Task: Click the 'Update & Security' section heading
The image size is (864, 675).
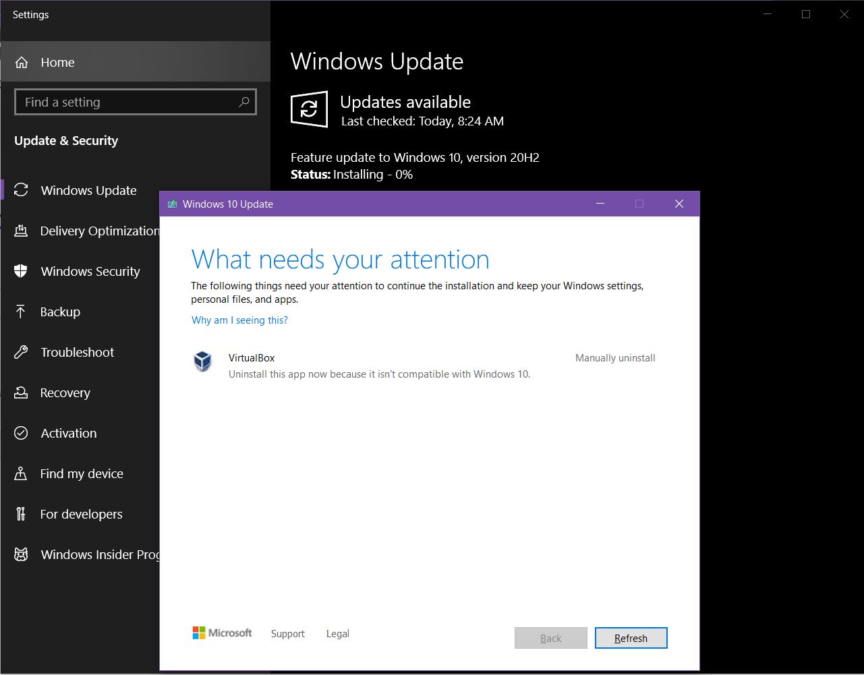Action: click(66, 141)
